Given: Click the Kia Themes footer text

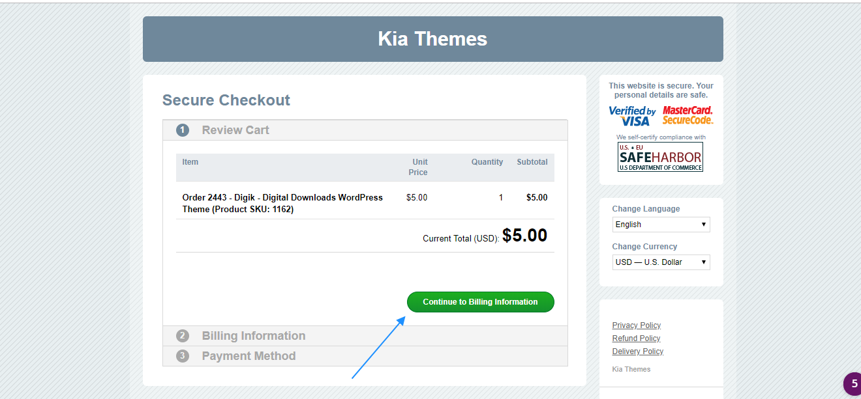Looking at the screenshot, I should click(631, 369).
